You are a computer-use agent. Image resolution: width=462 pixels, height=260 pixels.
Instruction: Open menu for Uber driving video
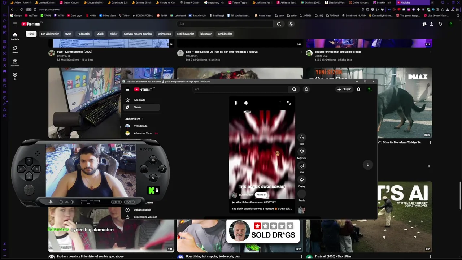coord(301,257)
